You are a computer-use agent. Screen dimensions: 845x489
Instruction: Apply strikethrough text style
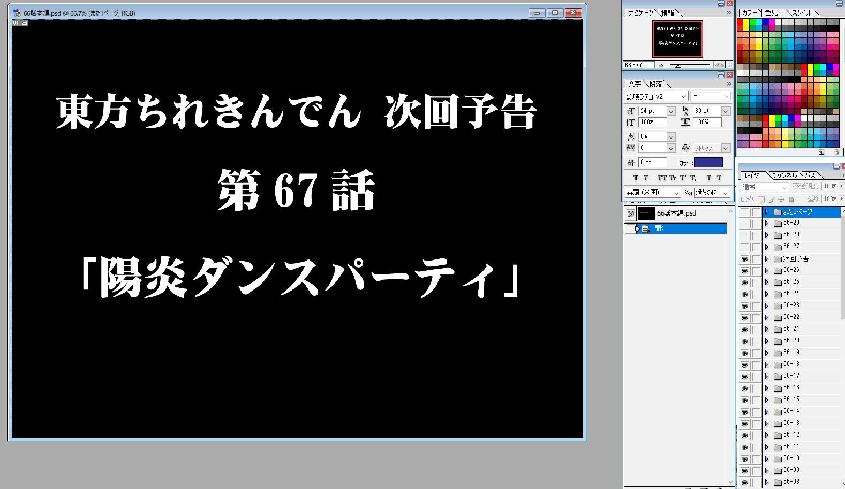[x=719, y=178]
